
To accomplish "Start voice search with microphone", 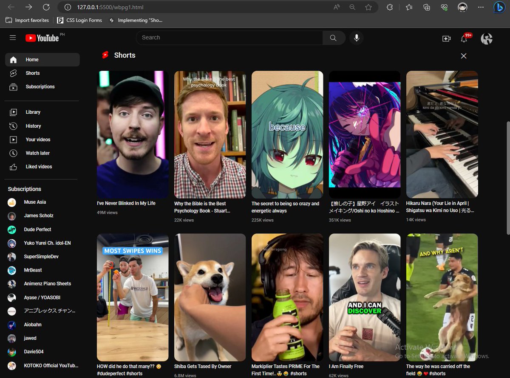I will point(357,38).
